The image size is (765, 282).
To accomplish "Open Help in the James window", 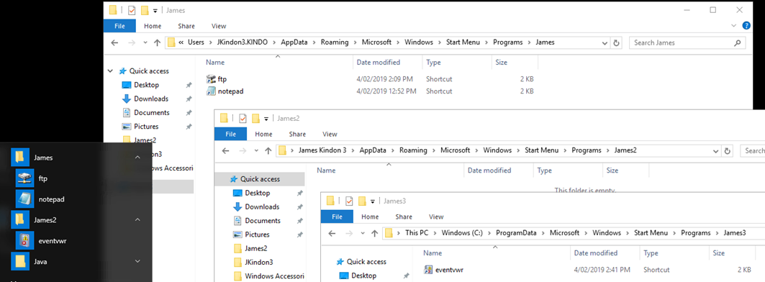I will pyautogui.click(x=746, y=26).
